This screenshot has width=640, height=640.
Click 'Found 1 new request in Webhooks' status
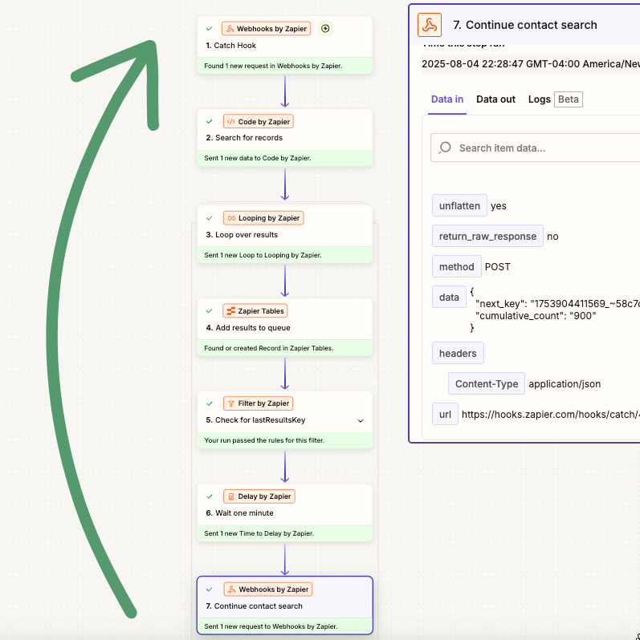coord(273,66)
